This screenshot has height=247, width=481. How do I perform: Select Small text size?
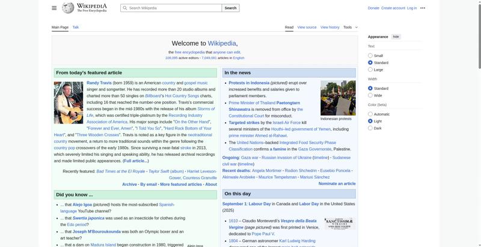[370, 56]
